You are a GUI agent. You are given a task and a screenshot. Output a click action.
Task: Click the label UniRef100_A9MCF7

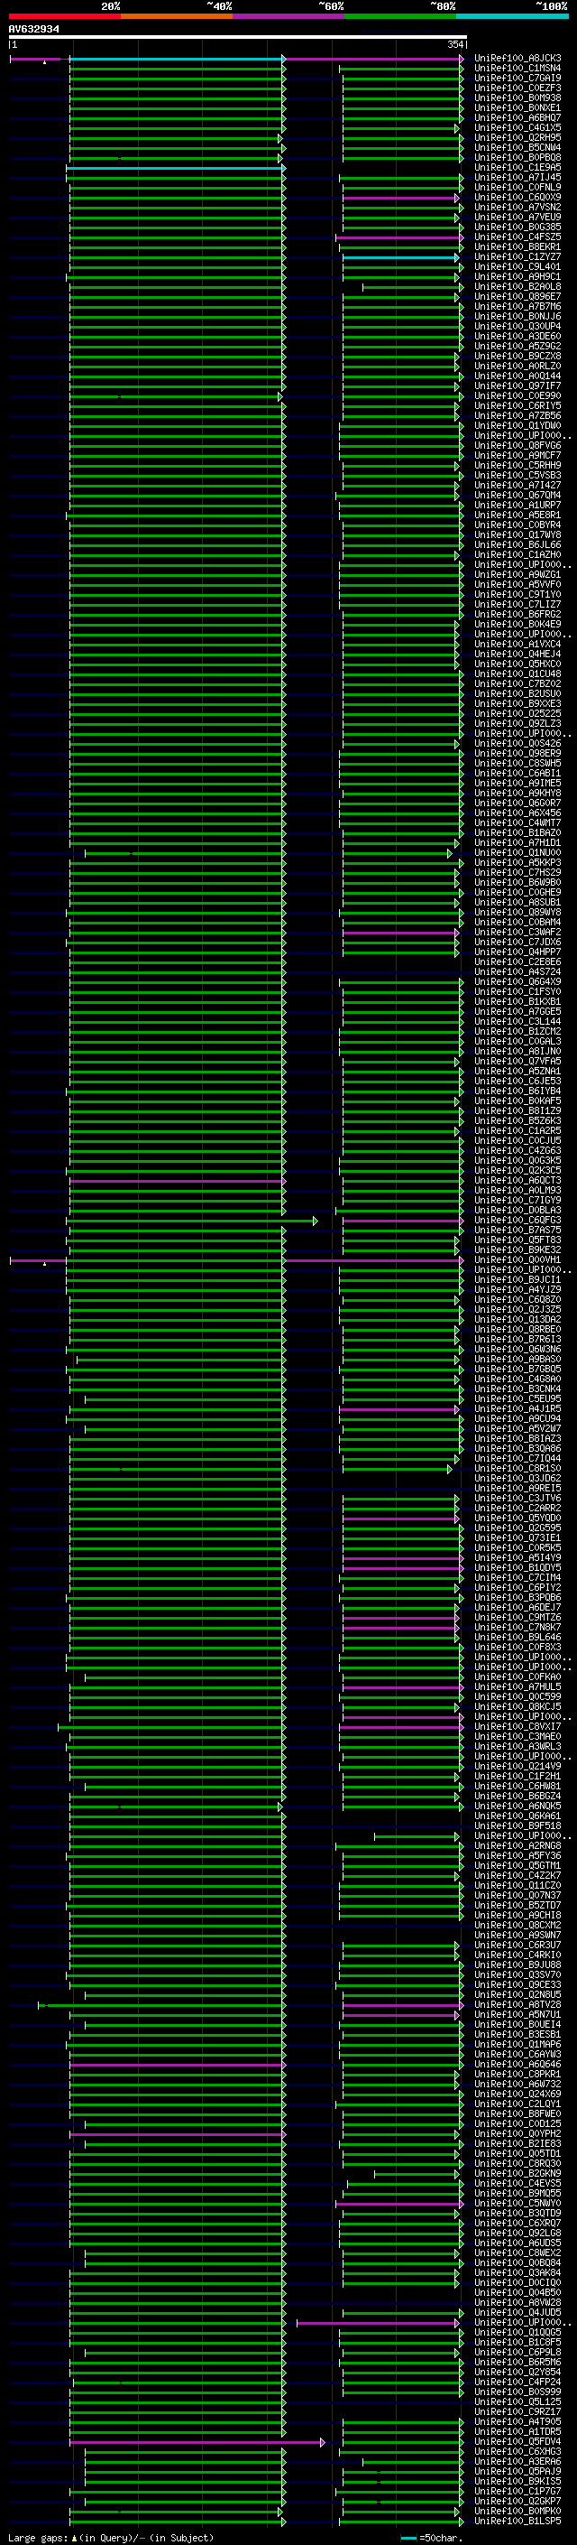(x=517, y=455)
